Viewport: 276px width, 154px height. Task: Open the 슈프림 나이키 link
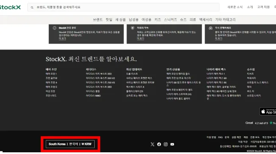point(254,96)
